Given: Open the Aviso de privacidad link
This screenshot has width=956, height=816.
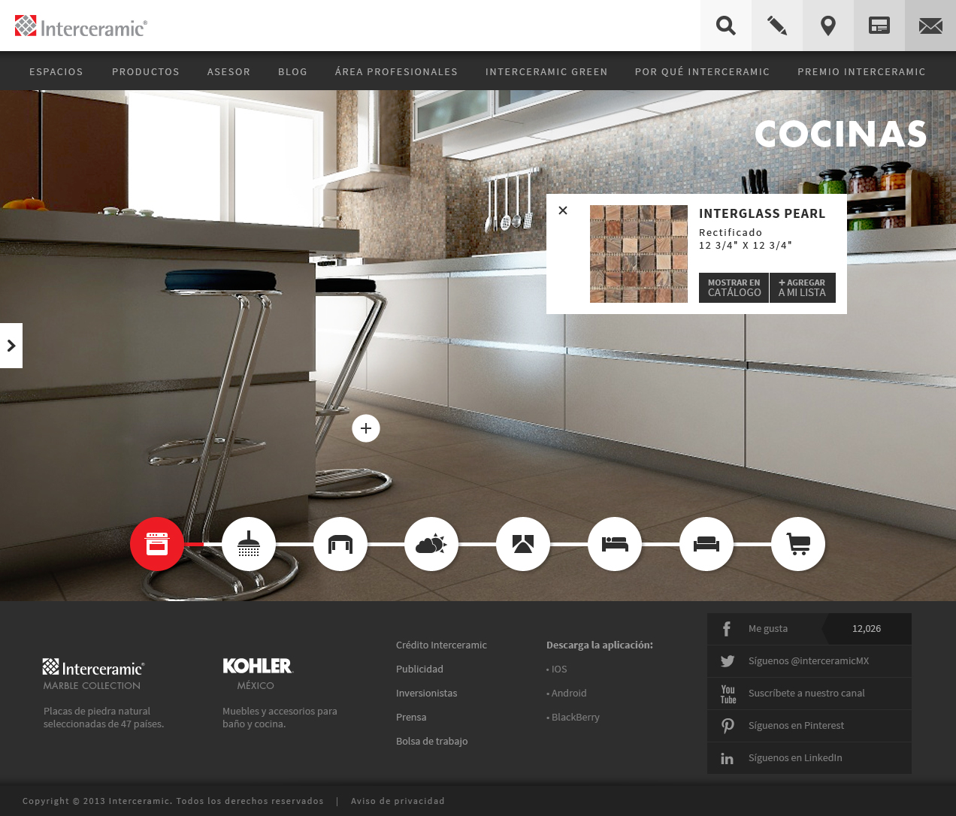Looking at the screenshot, I should tap(398, 801).
